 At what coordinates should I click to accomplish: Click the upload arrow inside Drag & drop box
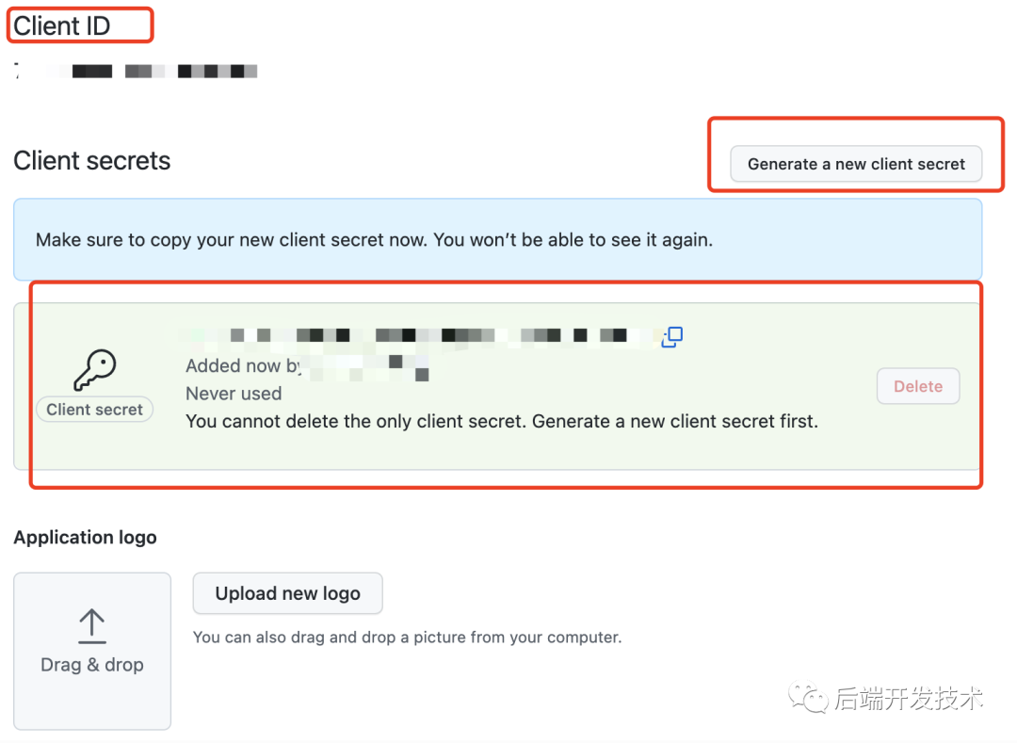pyautogui.click(x=91, y=624)
